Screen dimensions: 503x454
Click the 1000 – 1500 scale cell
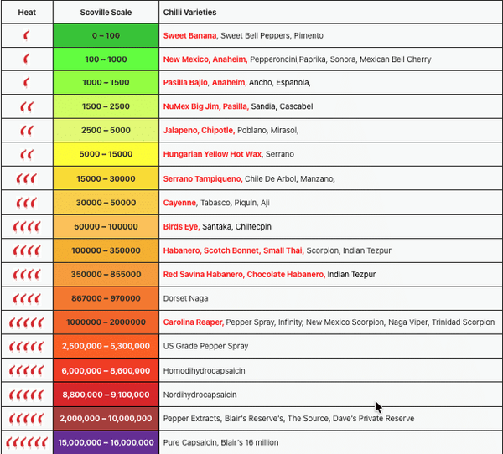click(x=106, y=82)
